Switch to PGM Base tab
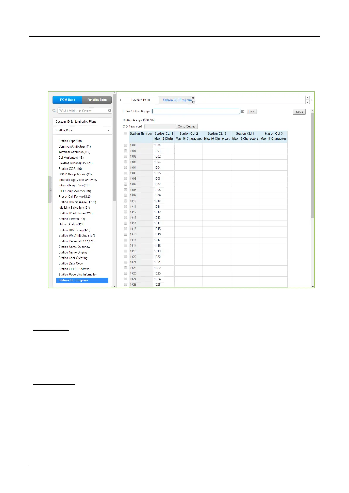349x493 pixels. point(67,100)
